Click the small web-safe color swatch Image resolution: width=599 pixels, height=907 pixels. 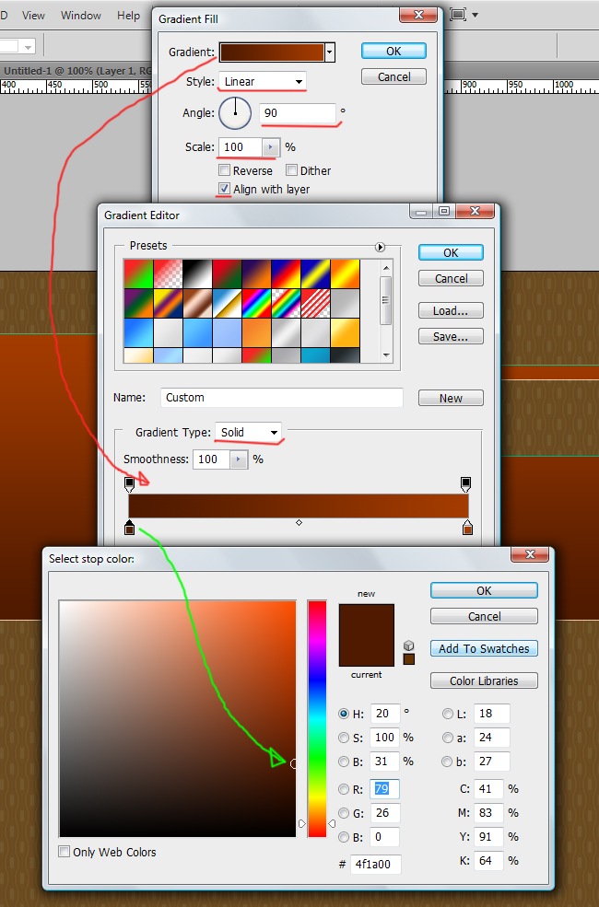point(408,659)
